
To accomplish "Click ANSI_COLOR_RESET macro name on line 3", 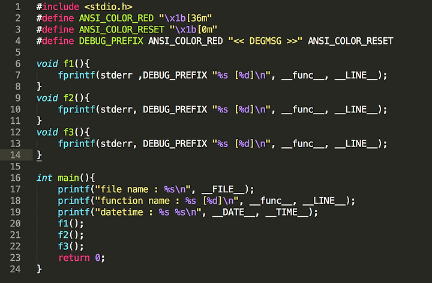I will click(x=121, y=29).
